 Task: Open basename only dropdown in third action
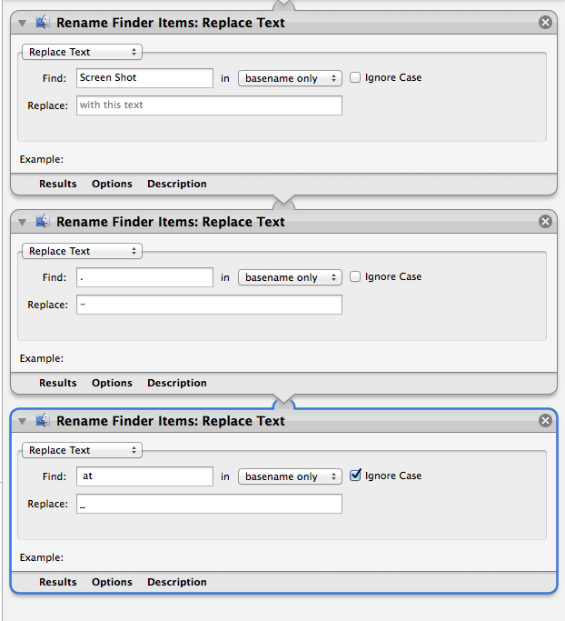tap(290, 476)
